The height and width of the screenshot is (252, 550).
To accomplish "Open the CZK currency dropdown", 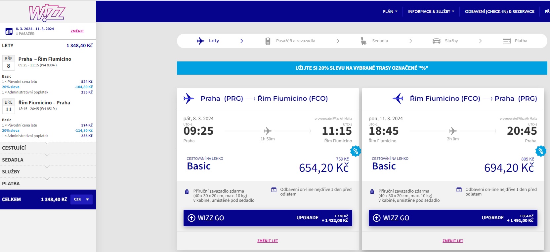I will 81,199.
